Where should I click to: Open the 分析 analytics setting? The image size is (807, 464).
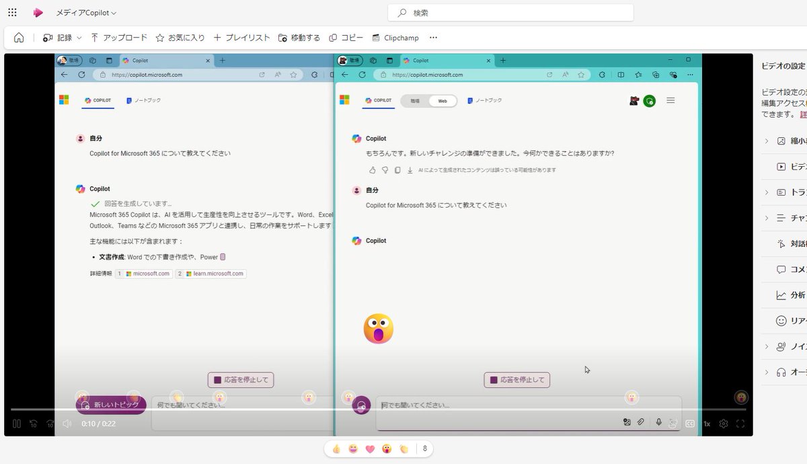[x=792, y=295]
